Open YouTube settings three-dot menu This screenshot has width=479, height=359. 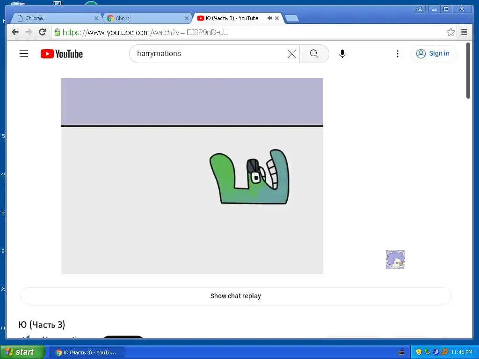click(x=398, y=54)
